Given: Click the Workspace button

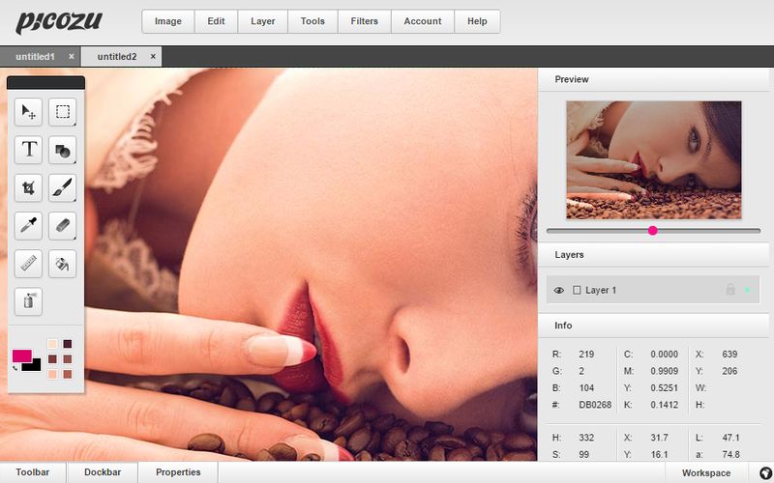Looking at the screenshot, I should click(706, 472).
